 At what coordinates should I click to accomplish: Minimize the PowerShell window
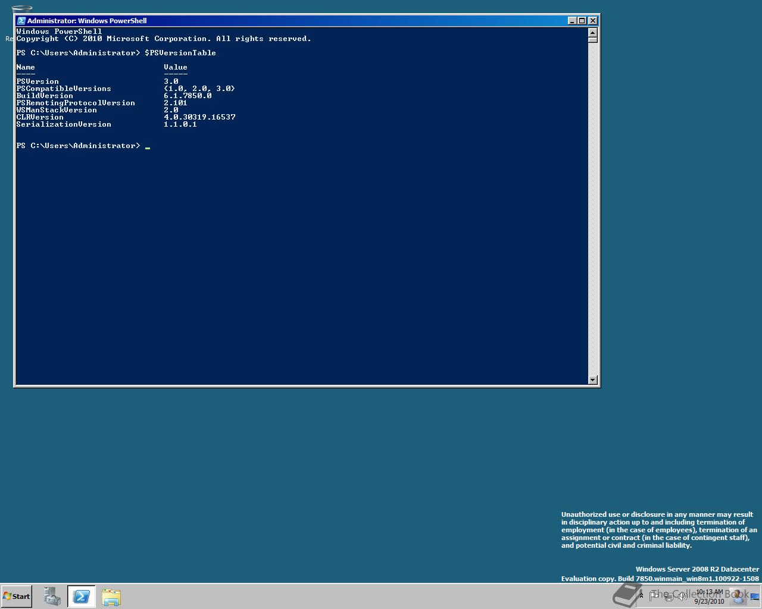(x=572, y=20)
